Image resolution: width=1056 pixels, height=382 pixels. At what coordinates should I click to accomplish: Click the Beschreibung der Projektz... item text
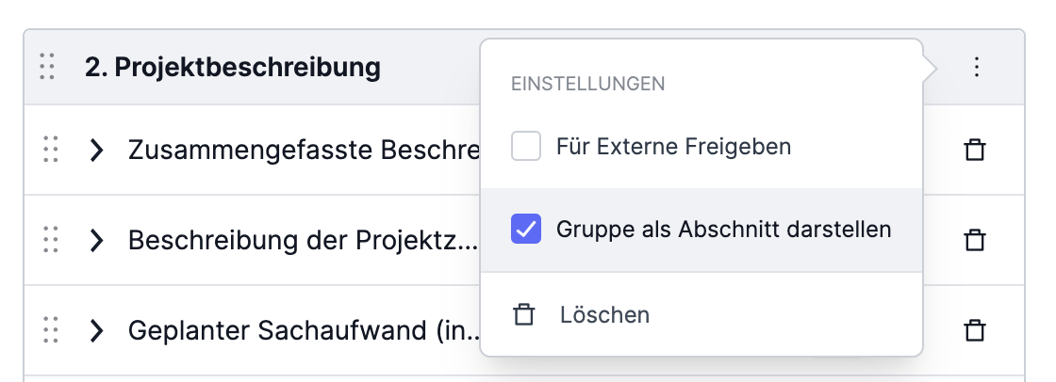point(303,240)
